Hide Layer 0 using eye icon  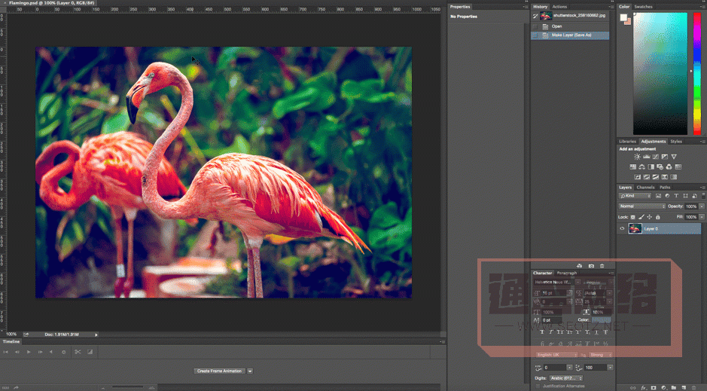pyautogui.click(x=622, y=228)
